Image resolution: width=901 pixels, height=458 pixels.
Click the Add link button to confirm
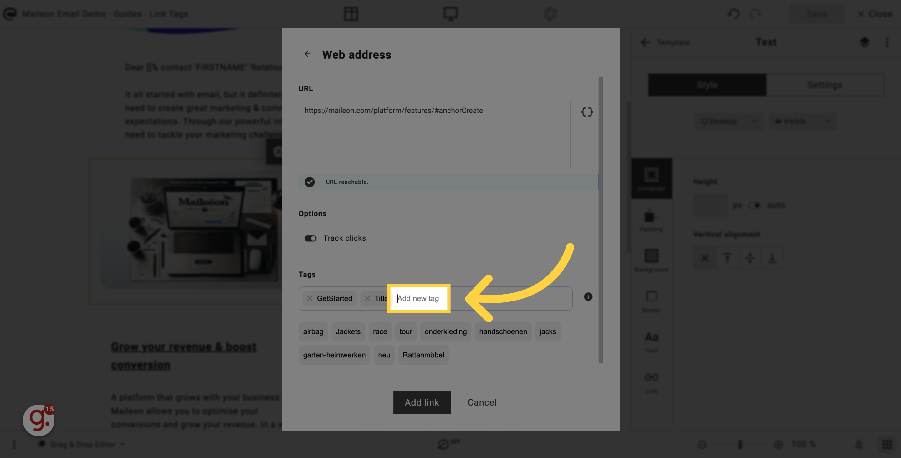(422, 402)
